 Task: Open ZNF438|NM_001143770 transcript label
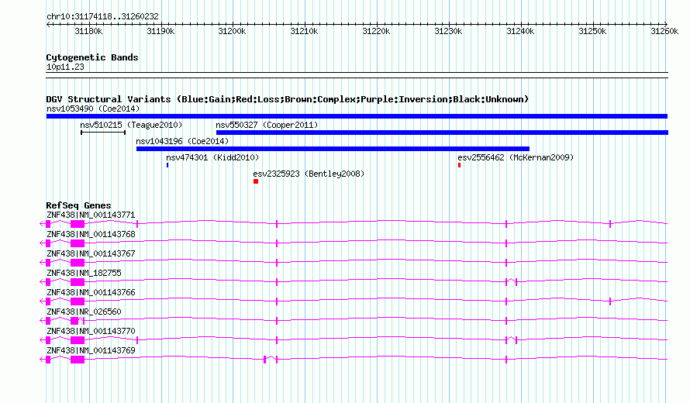(91, 331)
